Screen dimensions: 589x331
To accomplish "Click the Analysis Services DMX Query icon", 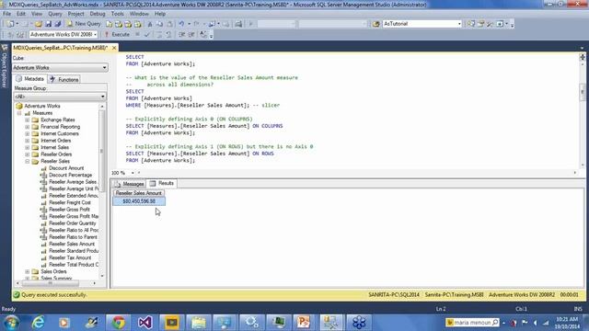I will [128, 24].
